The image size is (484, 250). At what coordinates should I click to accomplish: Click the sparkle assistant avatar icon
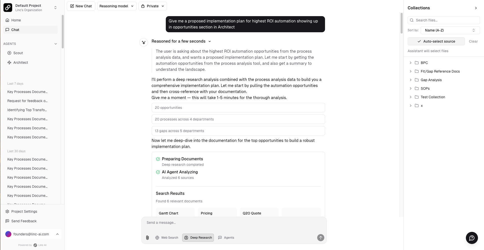pyautogui.click(x=144, y=42)
